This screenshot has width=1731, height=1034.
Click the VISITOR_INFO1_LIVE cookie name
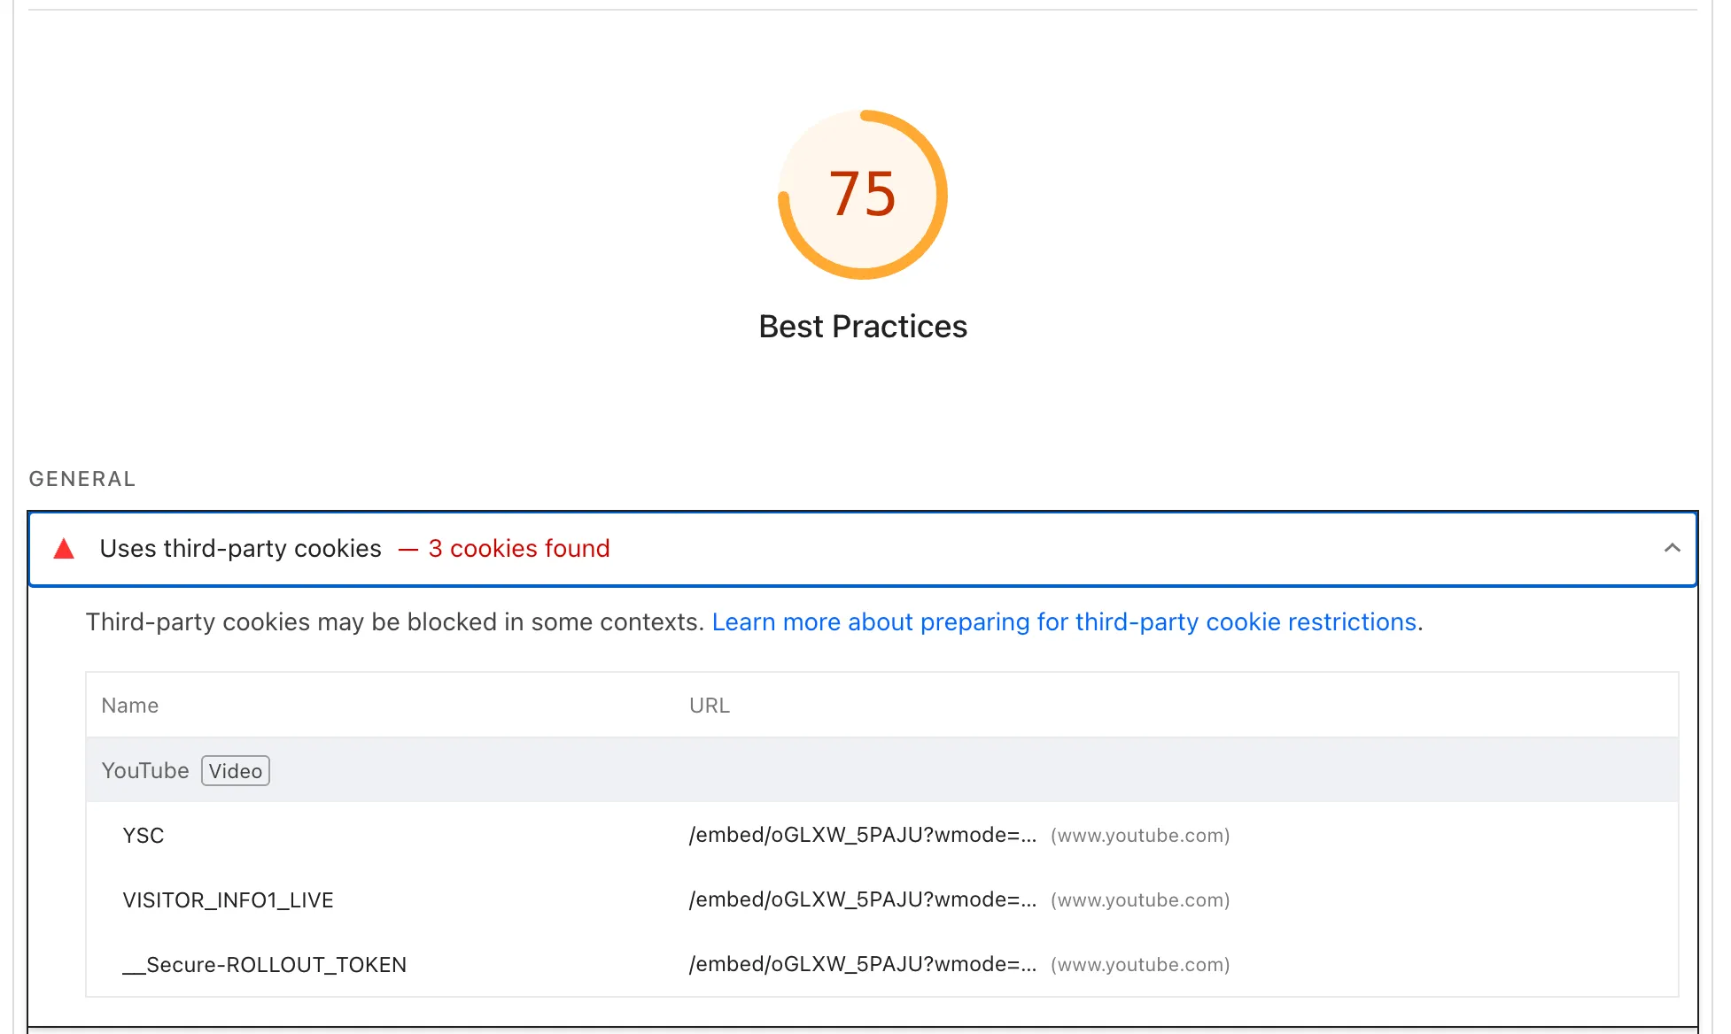coord(228,900)
